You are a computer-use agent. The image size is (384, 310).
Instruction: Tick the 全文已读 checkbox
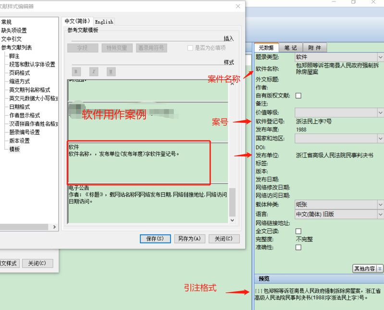pyautogui.click(x=298, y=231)
